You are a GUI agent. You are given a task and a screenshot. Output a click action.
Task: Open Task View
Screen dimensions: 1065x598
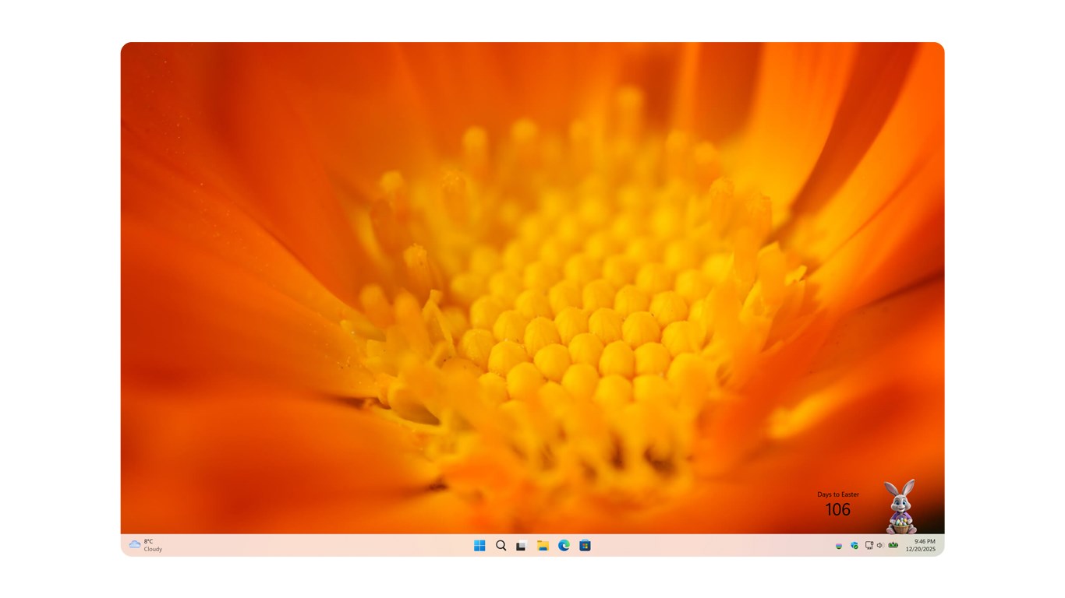(x=521, y=546)
